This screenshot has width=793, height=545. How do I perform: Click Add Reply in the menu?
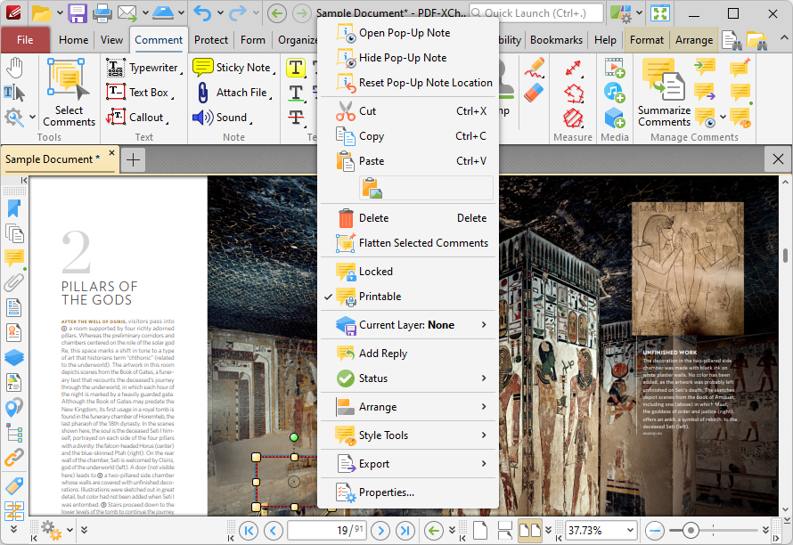click(407, 354)
